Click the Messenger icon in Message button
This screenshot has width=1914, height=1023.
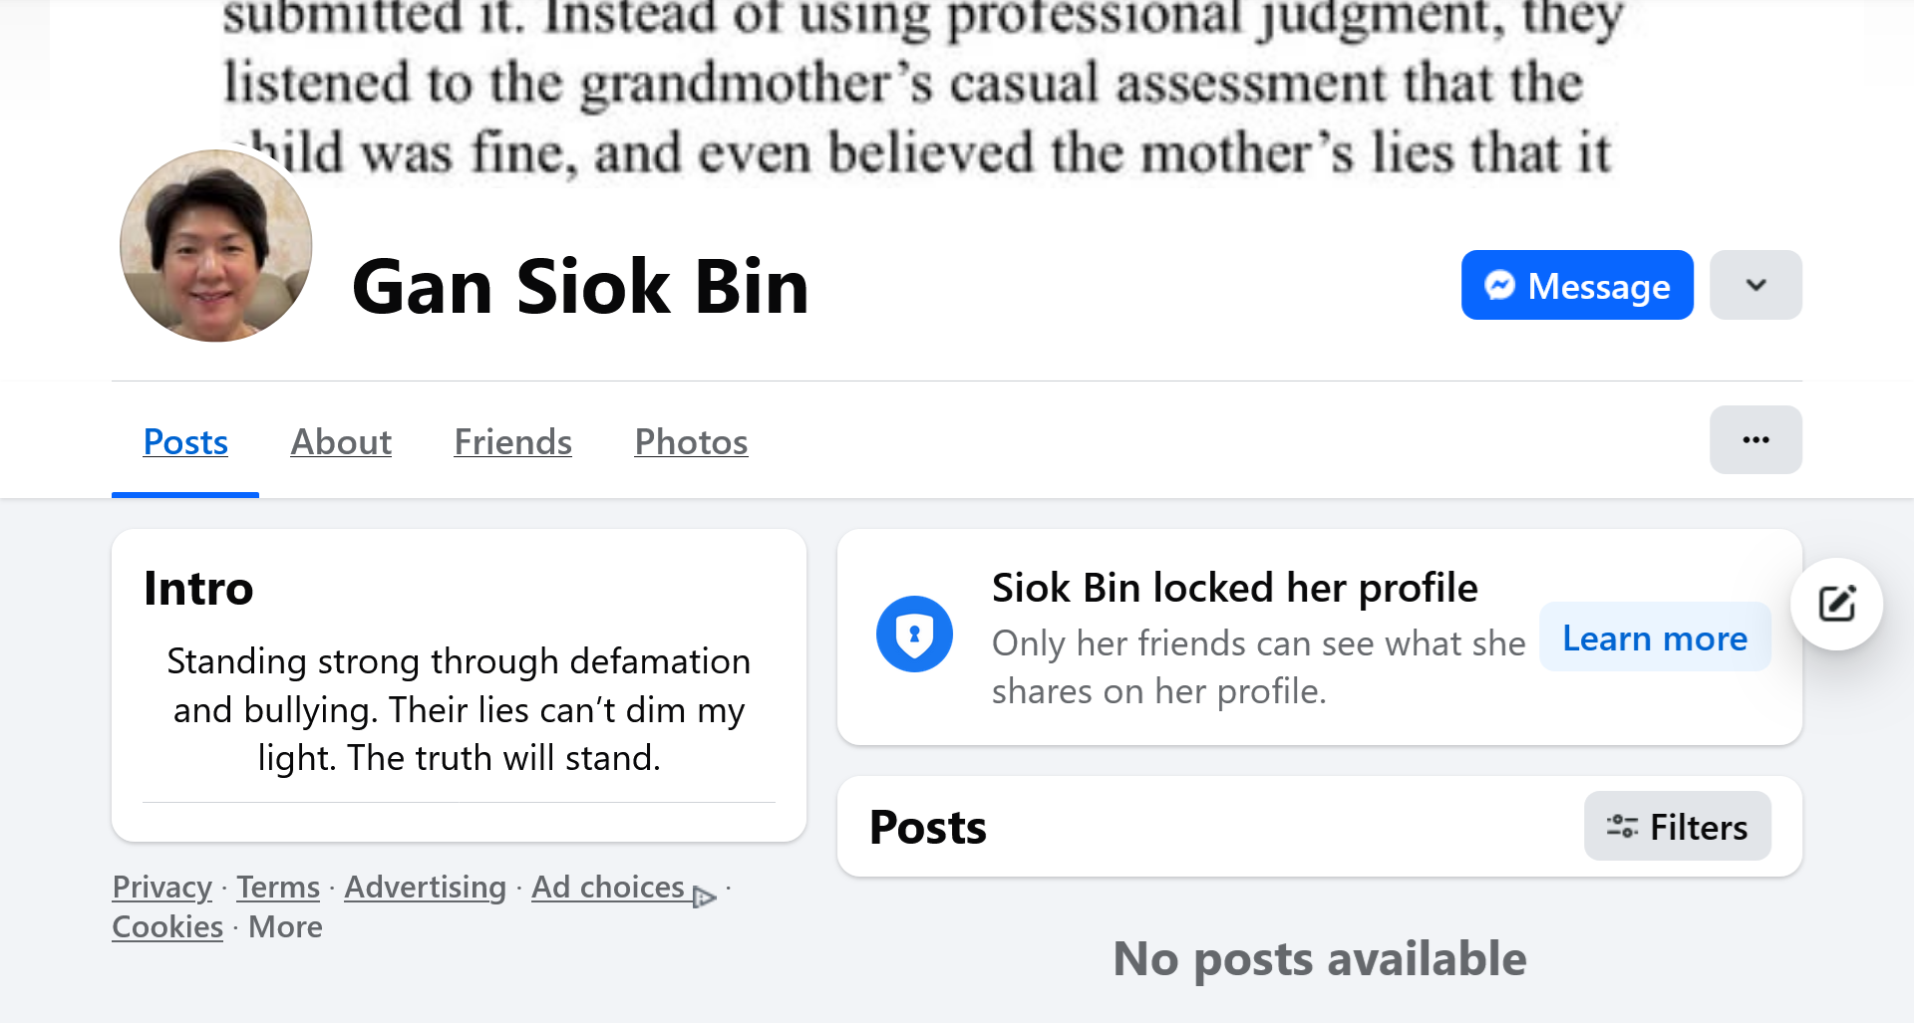(x=1499, y=286)
